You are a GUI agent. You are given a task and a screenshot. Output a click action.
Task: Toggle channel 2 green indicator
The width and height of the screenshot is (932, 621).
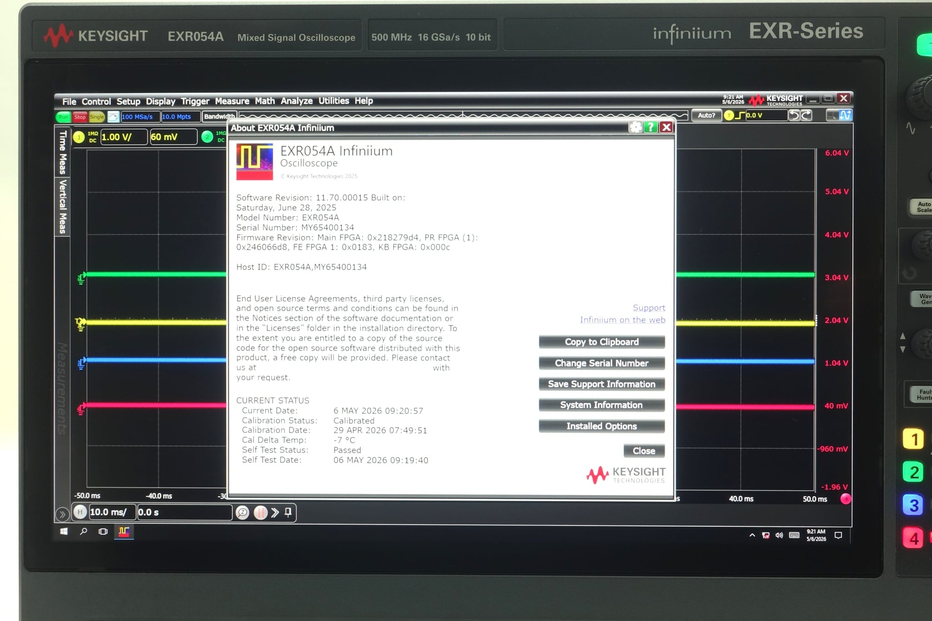(207, 136)
